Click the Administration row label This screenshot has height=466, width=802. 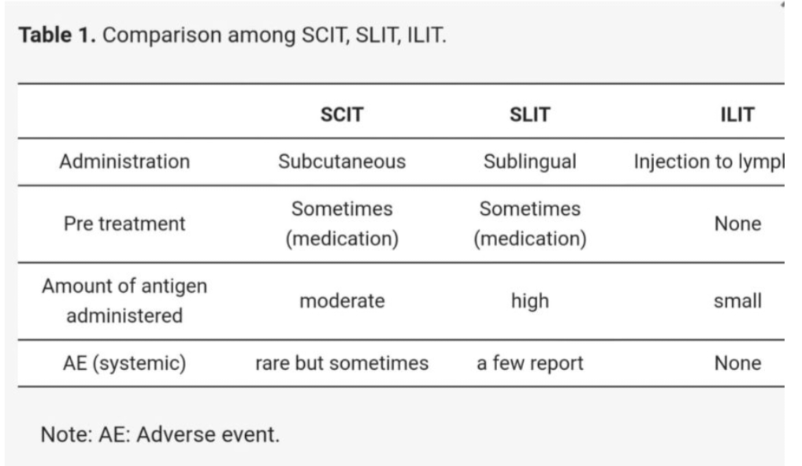click(x=124, y=161)
